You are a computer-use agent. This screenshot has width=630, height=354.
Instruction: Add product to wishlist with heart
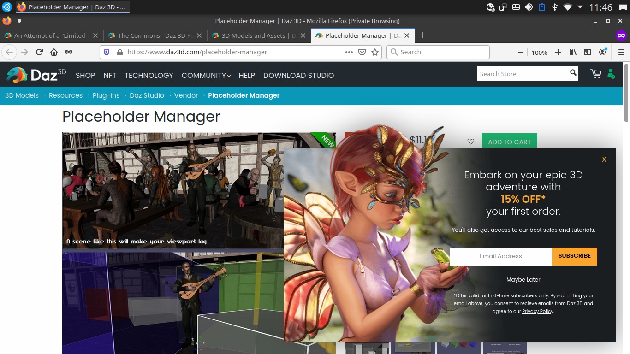(470, 142)
